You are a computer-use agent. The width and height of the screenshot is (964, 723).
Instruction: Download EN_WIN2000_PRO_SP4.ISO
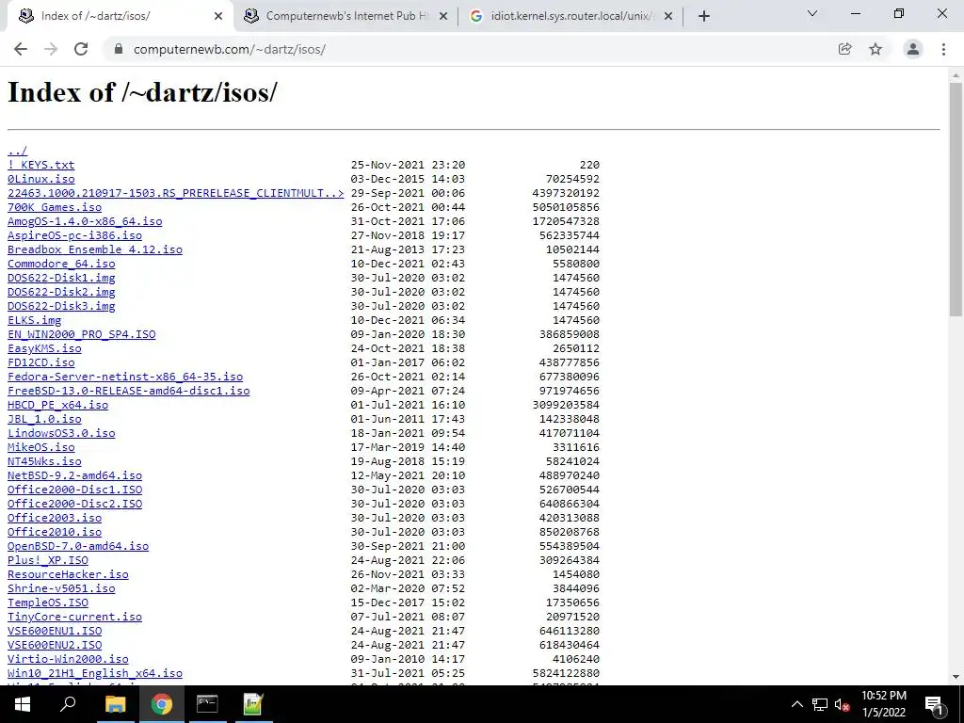(x=81, y=334)
